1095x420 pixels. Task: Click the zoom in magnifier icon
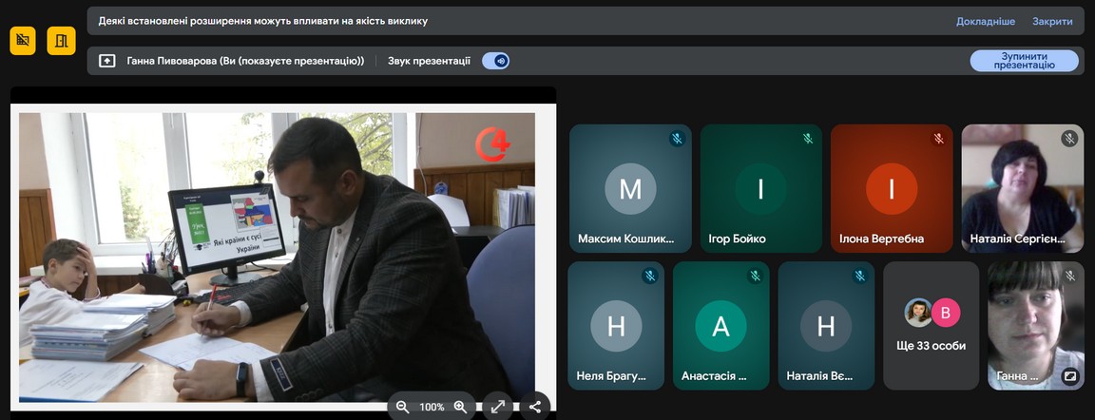coord(460,407)
